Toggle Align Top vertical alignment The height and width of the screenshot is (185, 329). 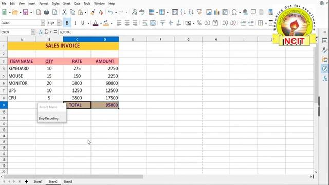click(162, 23)
